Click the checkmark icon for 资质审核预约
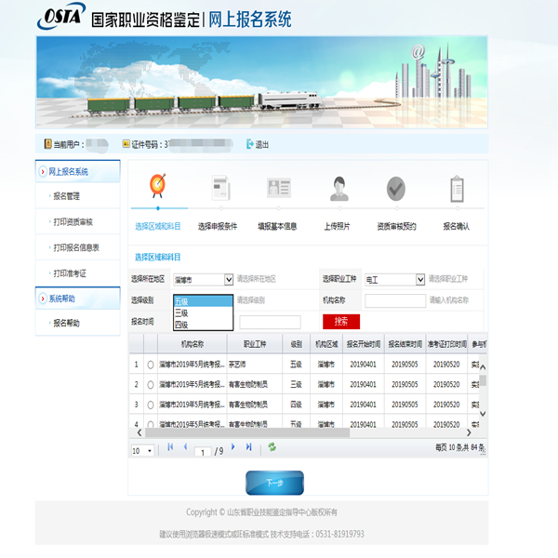558x558 pixels. pos(396,188)
